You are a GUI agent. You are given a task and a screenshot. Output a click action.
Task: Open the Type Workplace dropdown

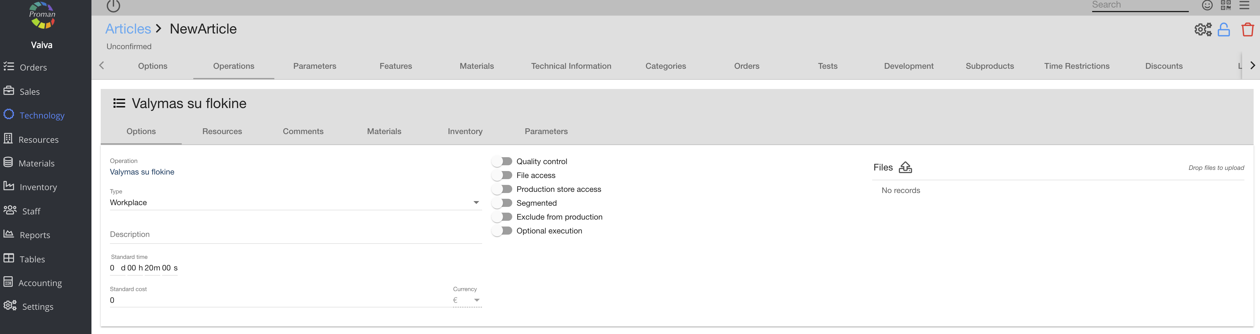[295, 203]
